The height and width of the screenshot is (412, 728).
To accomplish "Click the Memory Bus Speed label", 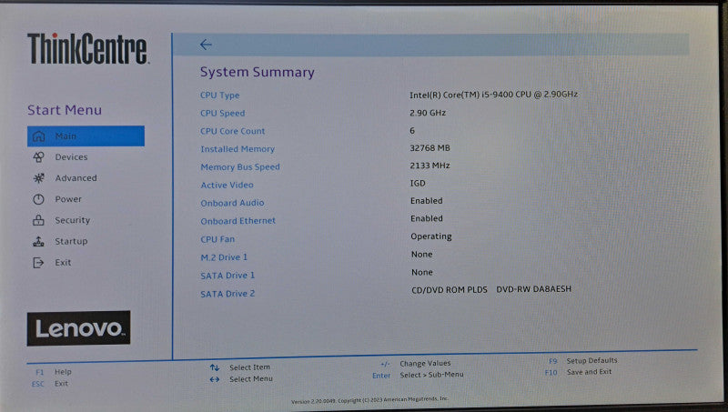I will [x=240, y=167].
